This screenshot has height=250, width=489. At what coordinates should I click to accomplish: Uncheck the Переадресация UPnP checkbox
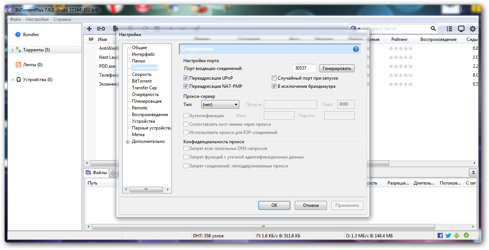click(186, 78)
